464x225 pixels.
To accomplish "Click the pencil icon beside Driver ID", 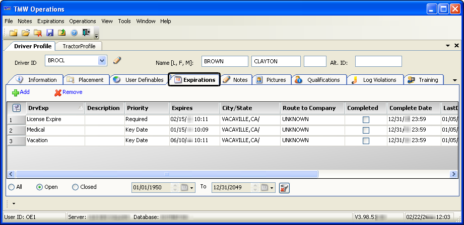I will 117,61.
